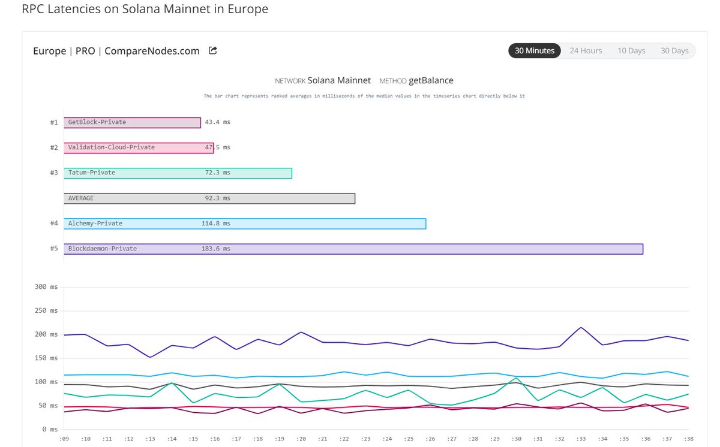
Task: Click the 0 ms y-axis label
Action: (50, 430)
